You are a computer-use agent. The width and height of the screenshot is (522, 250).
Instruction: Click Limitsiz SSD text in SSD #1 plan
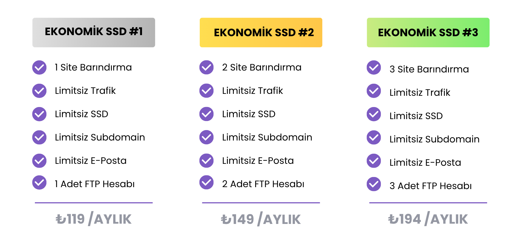coord(82,114)
